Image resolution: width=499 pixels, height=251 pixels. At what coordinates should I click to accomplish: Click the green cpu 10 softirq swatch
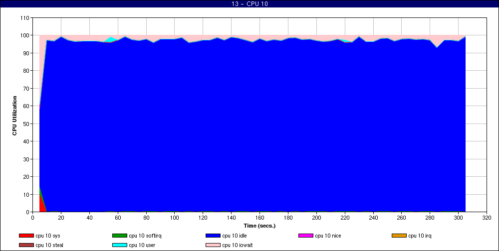point(120,236)
